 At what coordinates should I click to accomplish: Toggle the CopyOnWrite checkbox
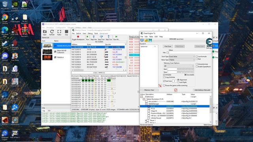point(164,77)
